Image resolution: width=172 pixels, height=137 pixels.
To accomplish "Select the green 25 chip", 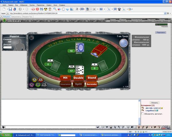I will 38,84.
